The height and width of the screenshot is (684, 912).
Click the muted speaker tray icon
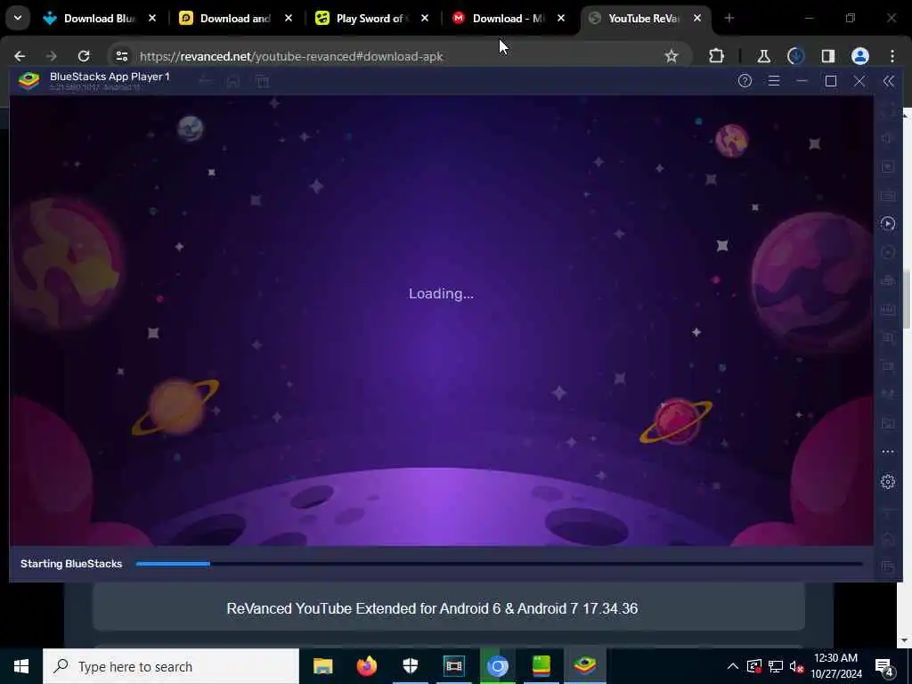click(x=796, y=666)
